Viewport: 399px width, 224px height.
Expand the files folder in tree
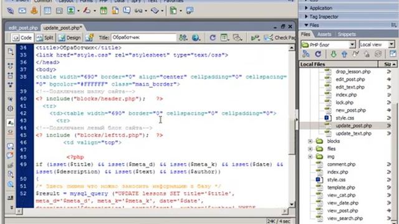310,149
